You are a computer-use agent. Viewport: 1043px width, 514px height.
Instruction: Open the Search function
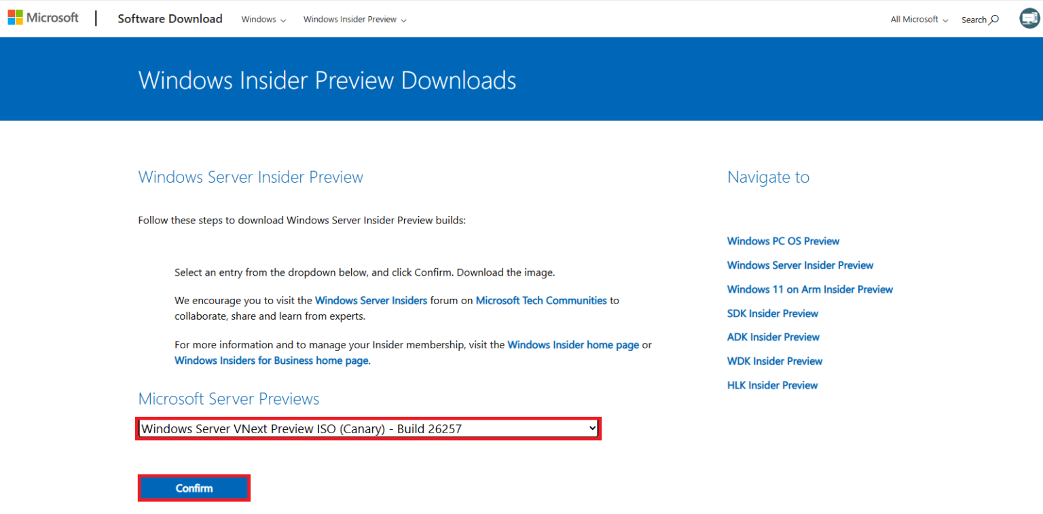click(x=979, y=19)
